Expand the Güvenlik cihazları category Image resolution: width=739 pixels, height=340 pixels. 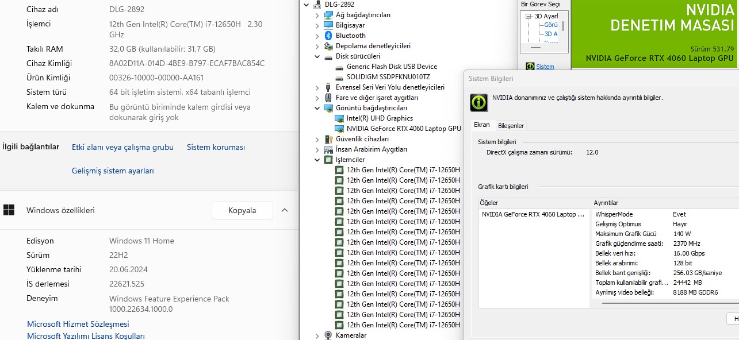317,139
